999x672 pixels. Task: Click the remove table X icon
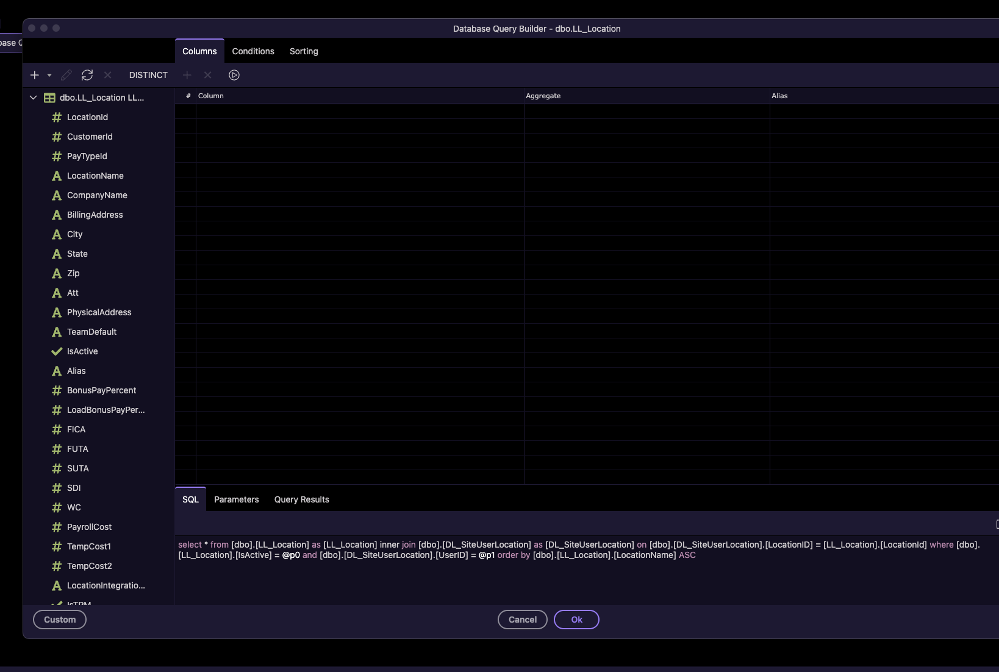tap(108, 75)
